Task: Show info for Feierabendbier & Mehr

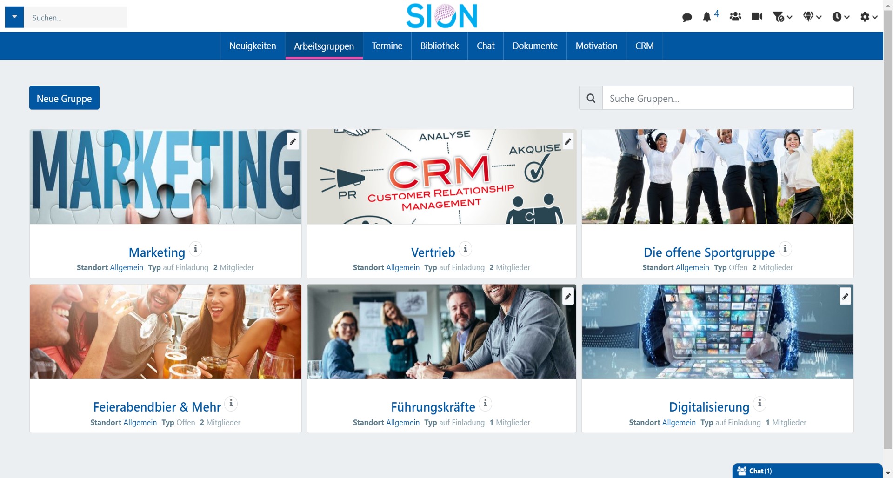Action: 231,403
